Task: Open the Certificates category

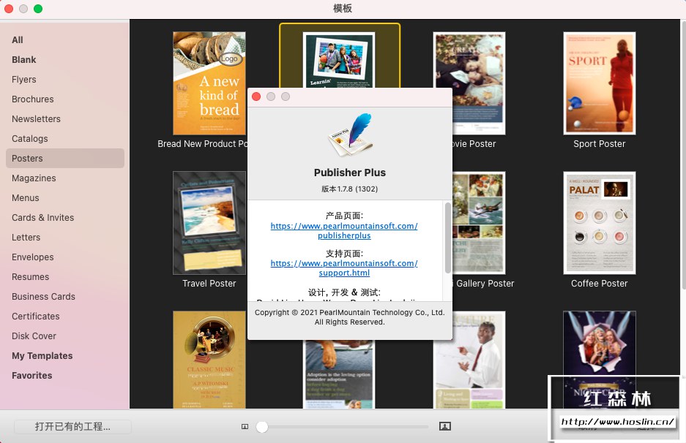Action: (35, 317)
